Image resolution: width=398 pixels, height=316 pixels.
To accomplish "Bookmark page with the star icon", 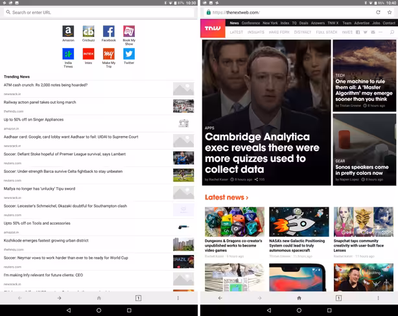I will [x=390, y=12].
